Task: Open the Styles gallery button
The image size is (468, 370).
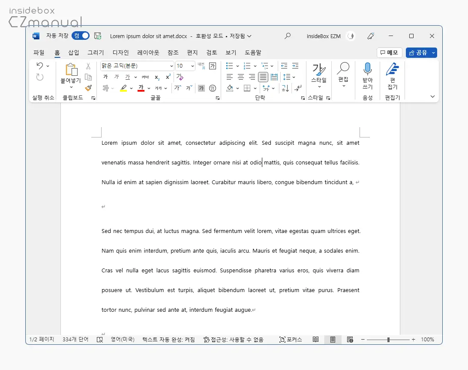Action: pos(319,75)
